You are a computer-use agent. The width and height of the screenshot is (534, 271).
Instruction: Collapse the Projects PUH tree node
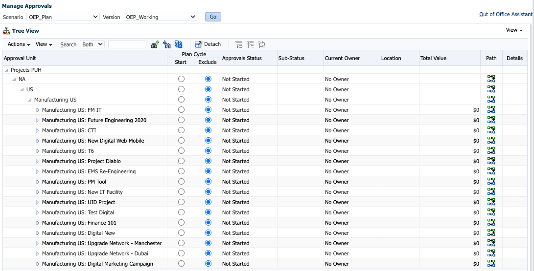6,70
